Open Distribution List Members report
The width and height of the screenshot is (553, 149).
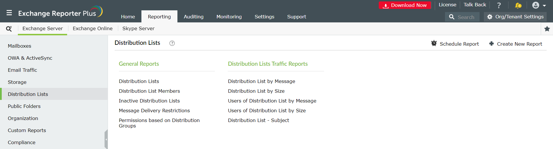click(149, 91)
